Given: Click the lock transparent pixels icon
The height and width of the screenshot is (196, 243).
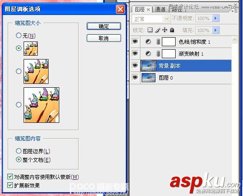Looking at the screenshot, I should click(x=150, y=30).
